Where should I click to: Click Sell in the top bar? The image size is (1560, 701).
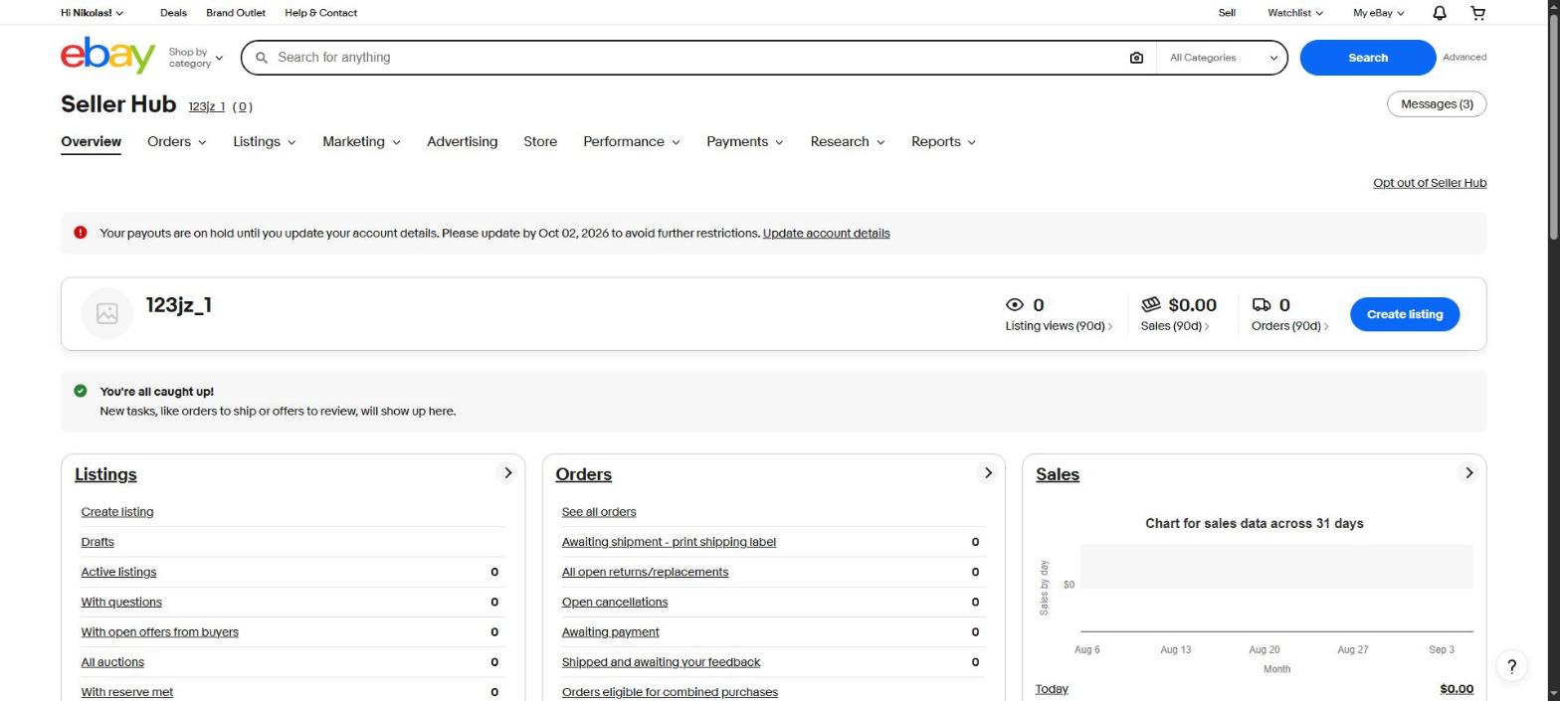tap(1227, 13)
